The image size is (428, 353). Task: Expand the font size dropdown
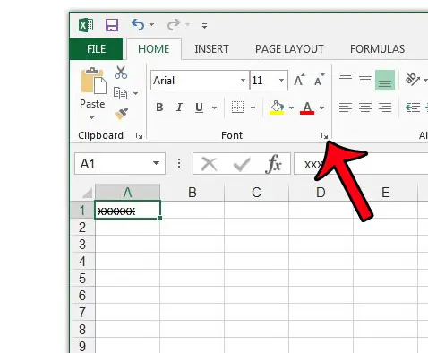tap(281, 81)
